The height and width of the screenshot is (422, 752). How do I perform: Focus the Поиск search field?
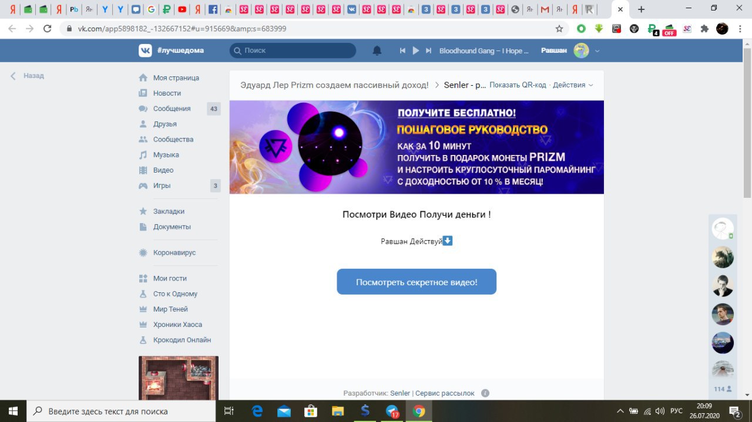click(x=293, y=50)
